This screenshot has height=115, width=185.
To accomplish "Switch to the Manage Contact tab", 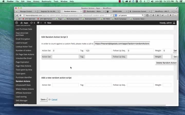I will [26, 11].
